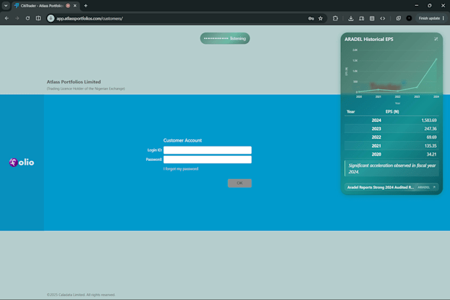Viewport: 450px width, 300px height.
Task: Close the CitiTrader tab
Action: point(75,6)
